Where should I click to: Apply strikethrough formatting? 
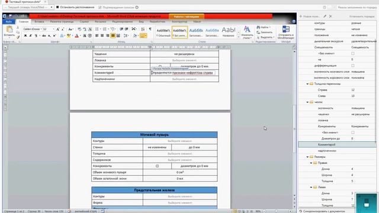coord(44,35)
